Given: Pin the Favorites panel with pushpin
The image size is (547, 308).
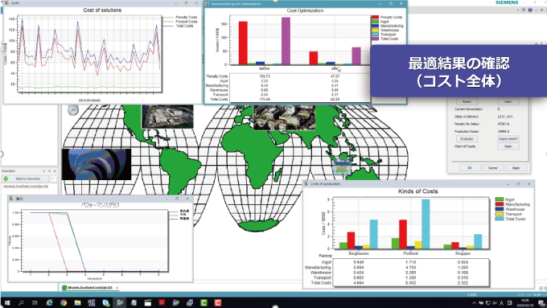Looking at the screenshot, I should tap(49, 171).
